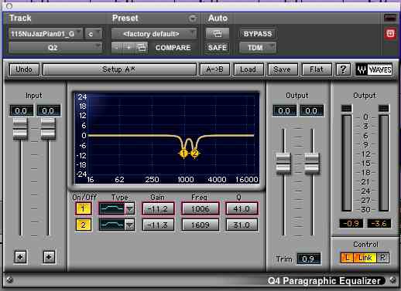Click right input plus button
The width and height of the screenshot is (401, 291).
click(x=49, y=256)
